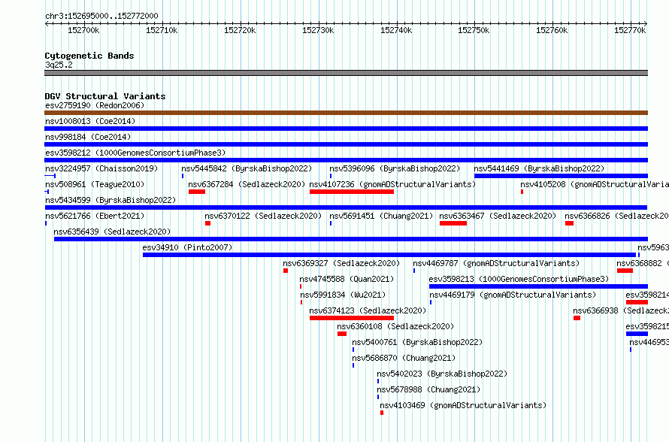Click the chr3:152695000..152772000 region label
The image size is (669, 442).
[101, 16]
